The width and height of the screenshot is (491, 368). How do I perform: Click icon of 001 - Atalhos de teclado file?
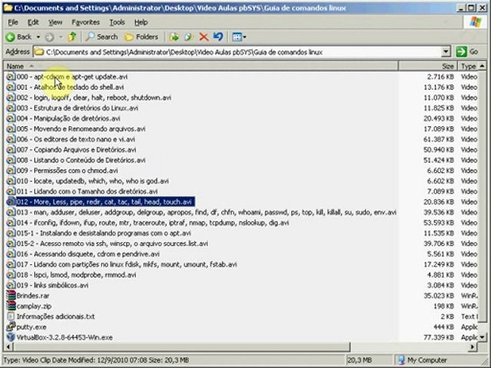point(11,87)
